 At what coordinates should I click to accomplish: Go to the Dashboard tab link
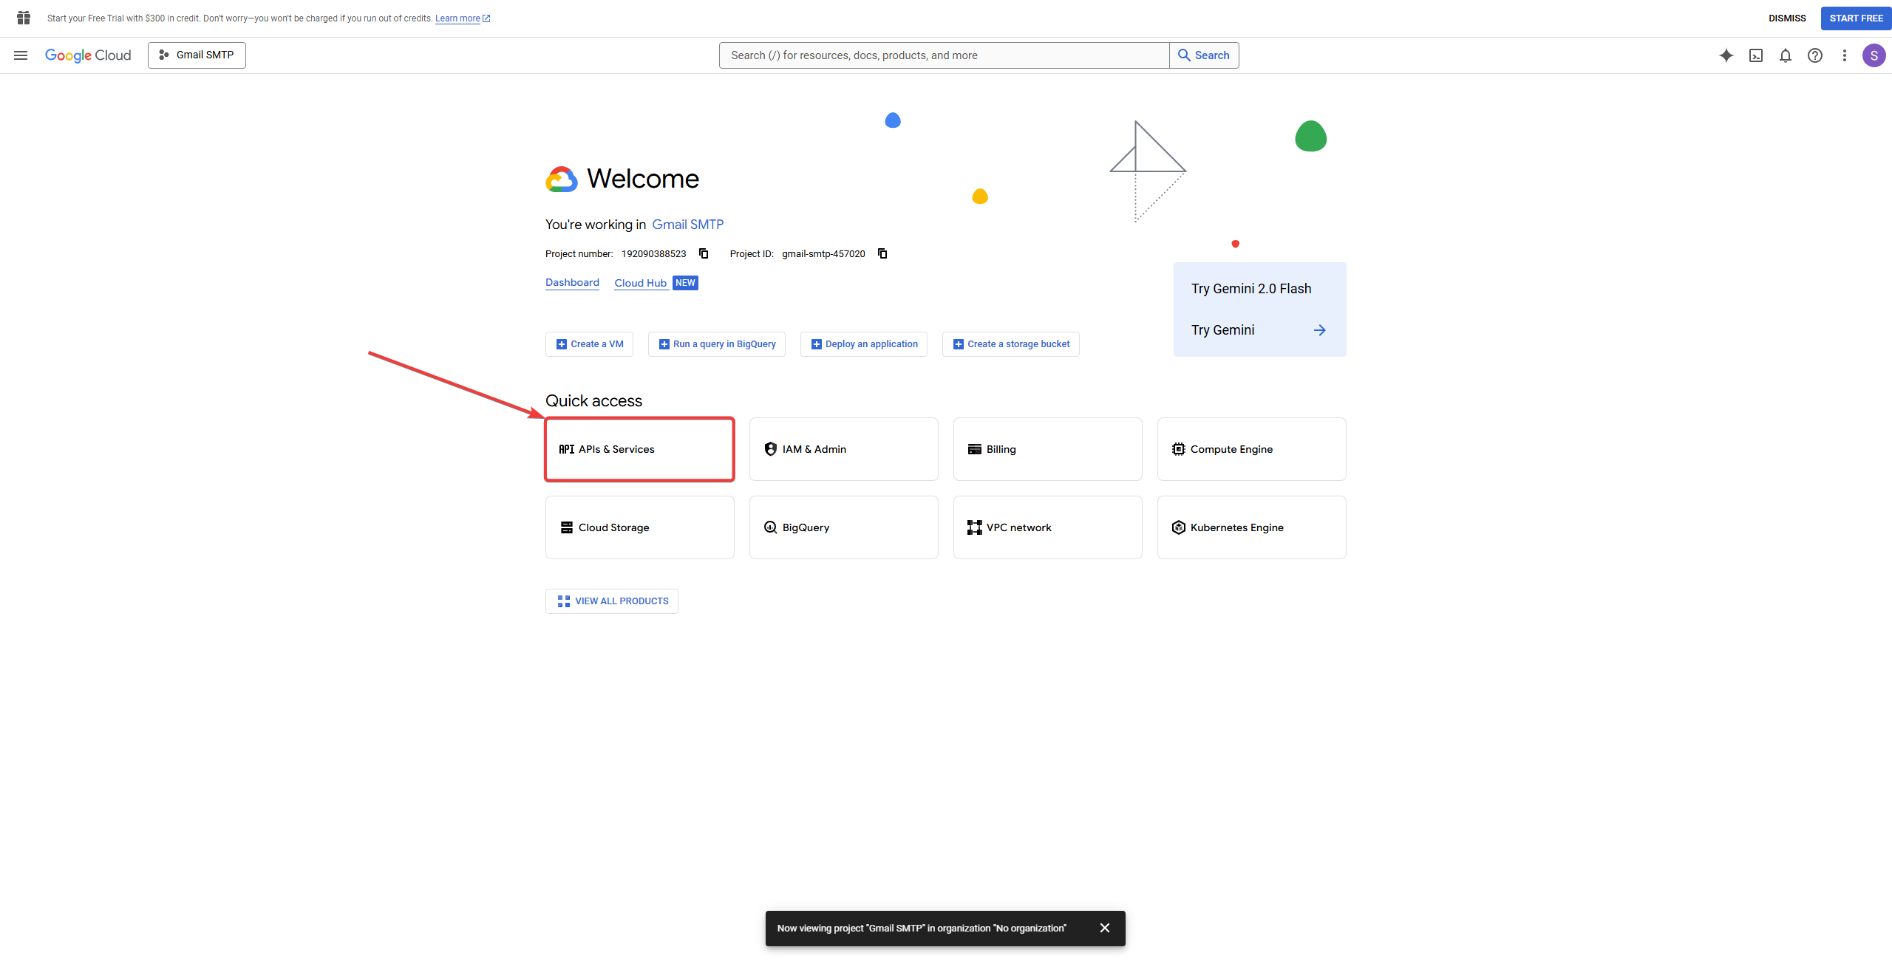click(572, 283)
